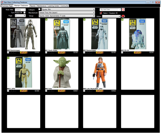The width and height of the screenshot is (161, 133).
Task: Click the '#06 Luke Skywalker, pilot' label
Action: click(x=93, y=89)
